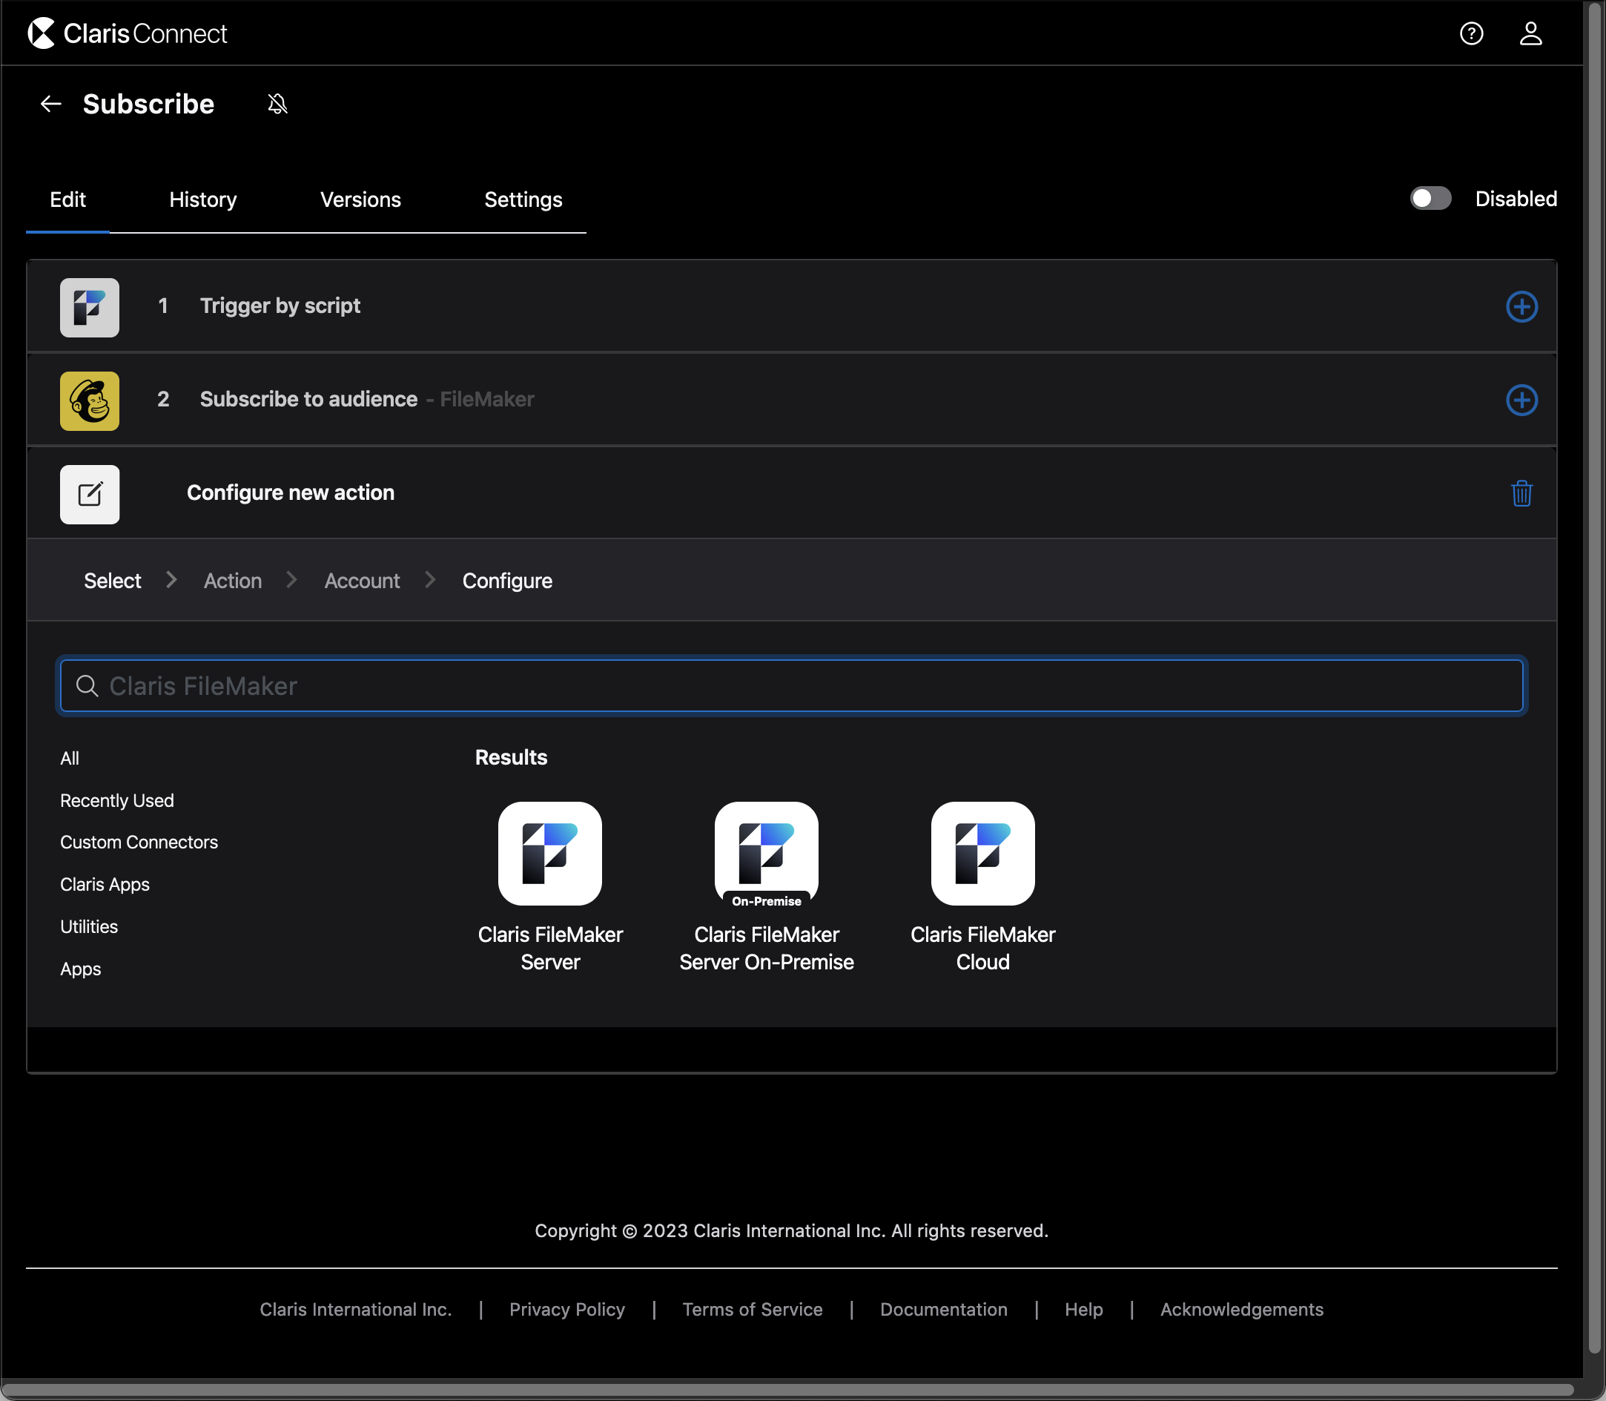Viewport: 1606px width, 1401px height.
Task: Open the Privacy Policy footer link
Action: [x=566, y=1310]
